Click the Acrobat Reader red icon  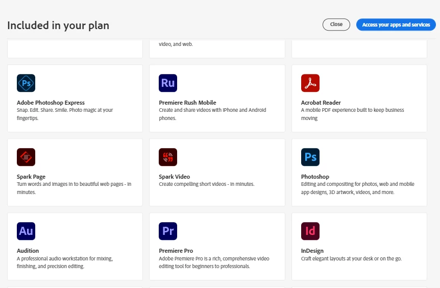[x=310, y=83]
